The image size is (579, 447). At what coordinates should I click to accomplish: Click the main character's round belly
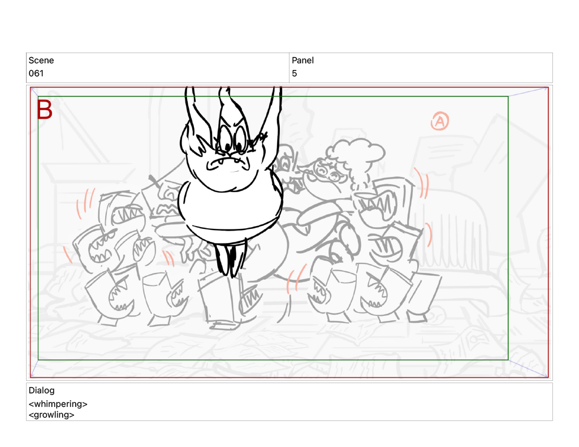coord(229,203)
